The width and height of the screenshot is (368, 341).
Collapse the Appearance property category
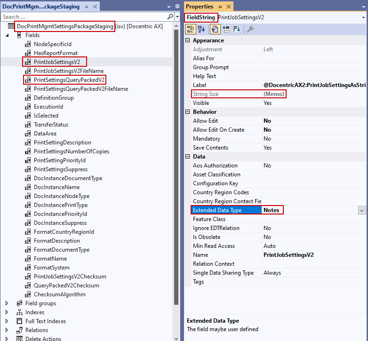pyautogui.click(x=187, y=40)
